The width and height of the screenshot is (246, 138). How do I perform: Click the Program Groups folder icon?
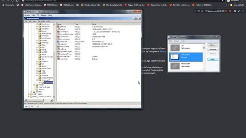37,87
